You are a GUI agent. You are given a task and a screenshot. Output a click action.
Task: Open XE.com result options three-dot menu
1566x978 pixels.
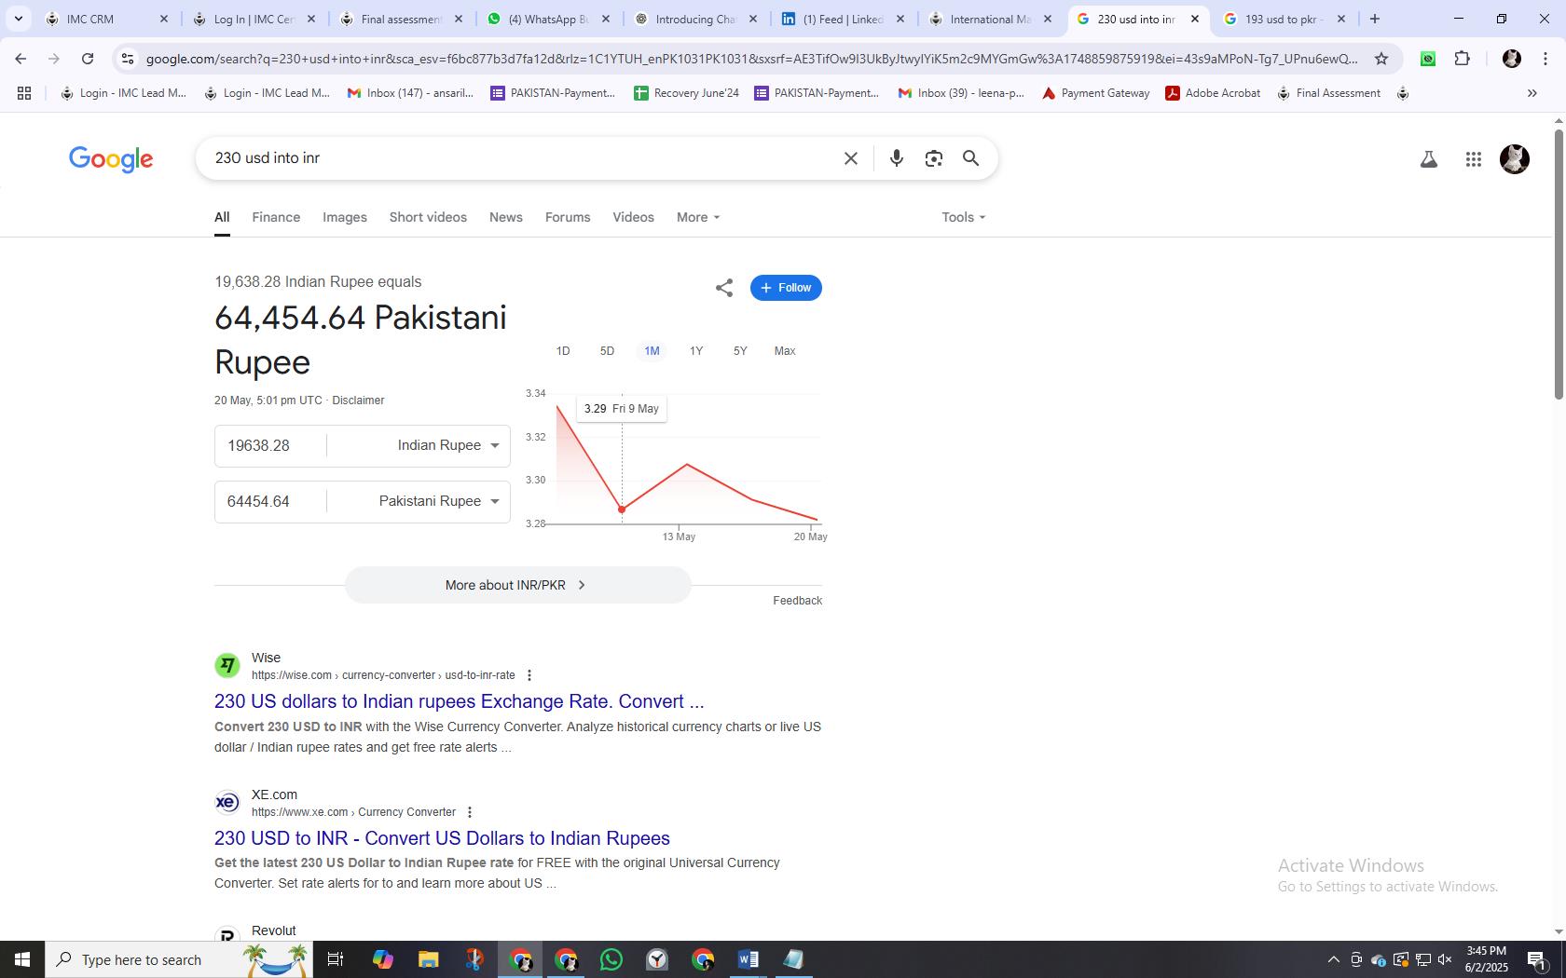pyautogui.click(x=470, y=812)
